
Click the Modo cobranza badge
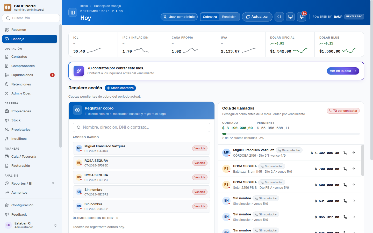coord(120,88)
